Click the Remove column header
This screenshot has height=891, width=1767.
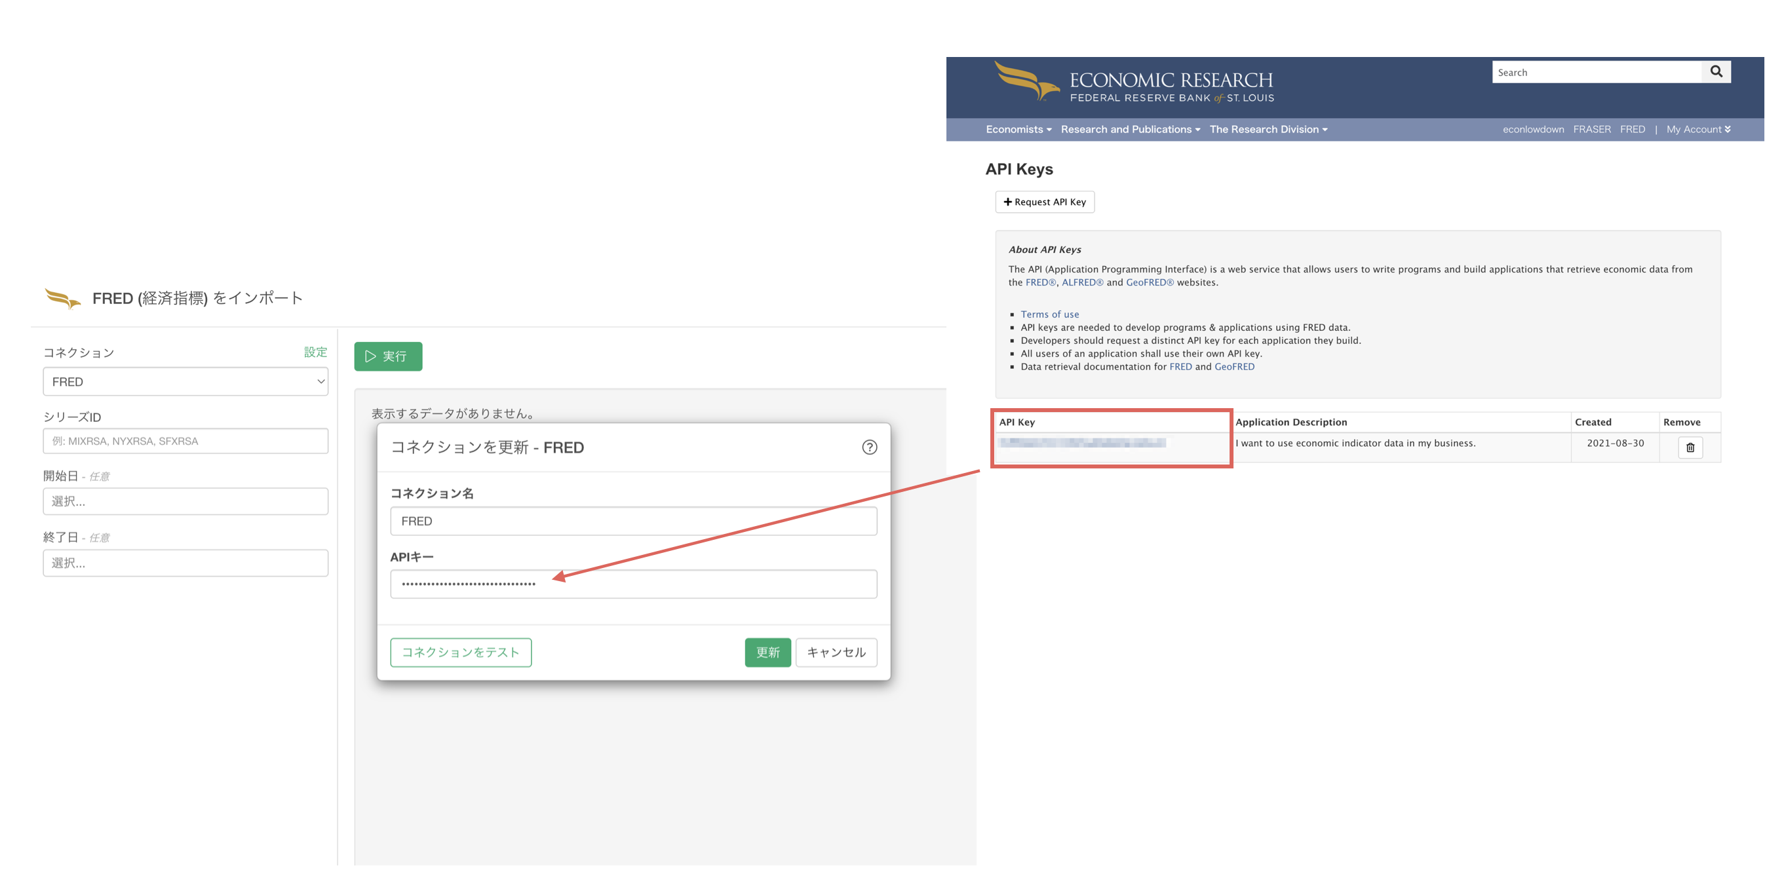1681,422
